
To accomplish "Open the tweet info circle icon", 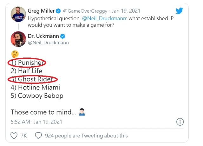I will [180, 122].
